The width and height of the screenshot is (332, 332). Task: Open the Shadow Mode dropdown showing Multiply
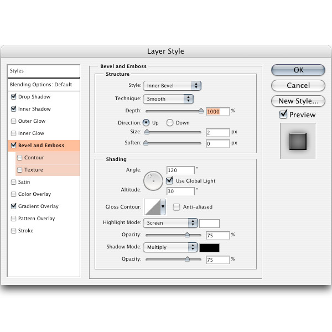170,247
